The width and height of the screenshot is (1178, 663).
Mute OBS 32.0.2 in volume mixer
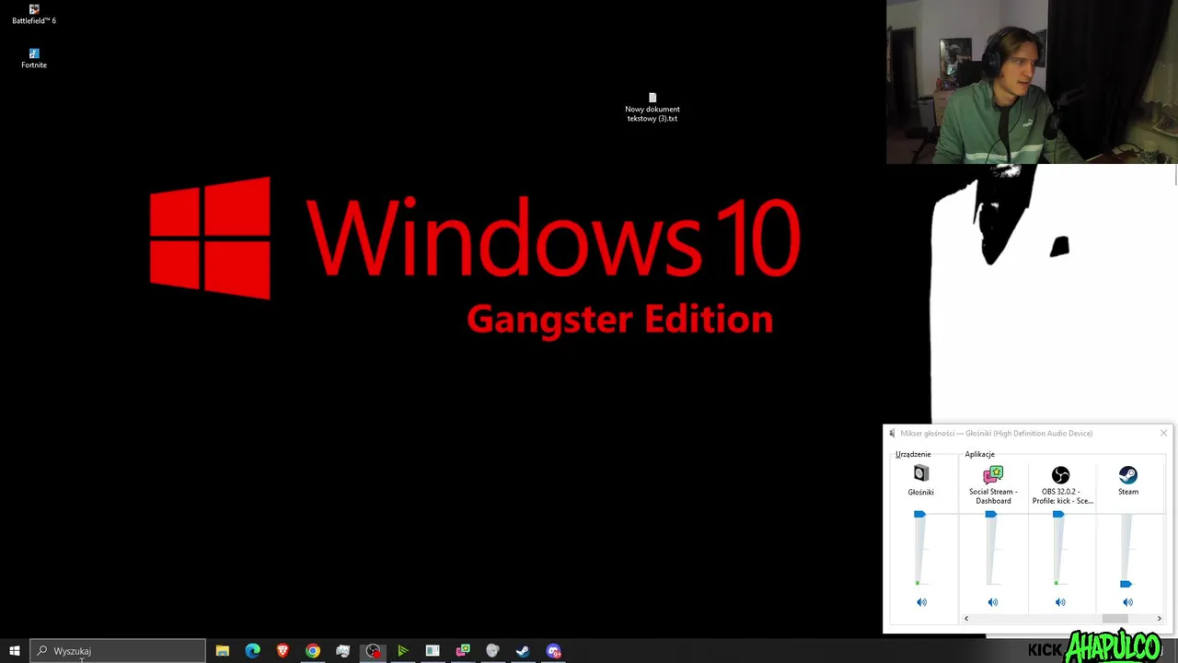(x=1060, y=602)
